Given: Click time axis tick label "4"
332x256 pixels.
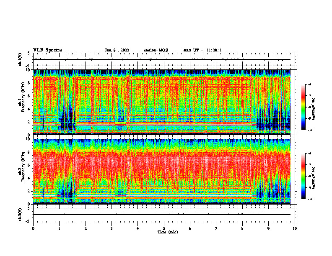Looking at the screenshot, I should [x=138, y=228].
